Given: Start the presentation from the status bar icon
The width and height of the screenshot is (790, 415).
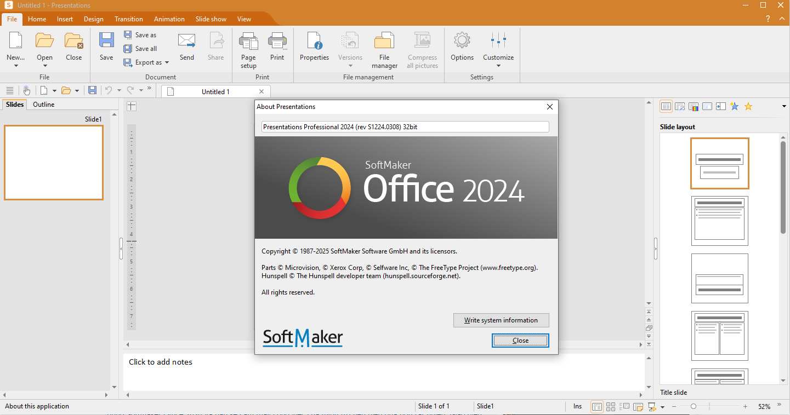Looking at the screenshot, I should coord(652,406).
